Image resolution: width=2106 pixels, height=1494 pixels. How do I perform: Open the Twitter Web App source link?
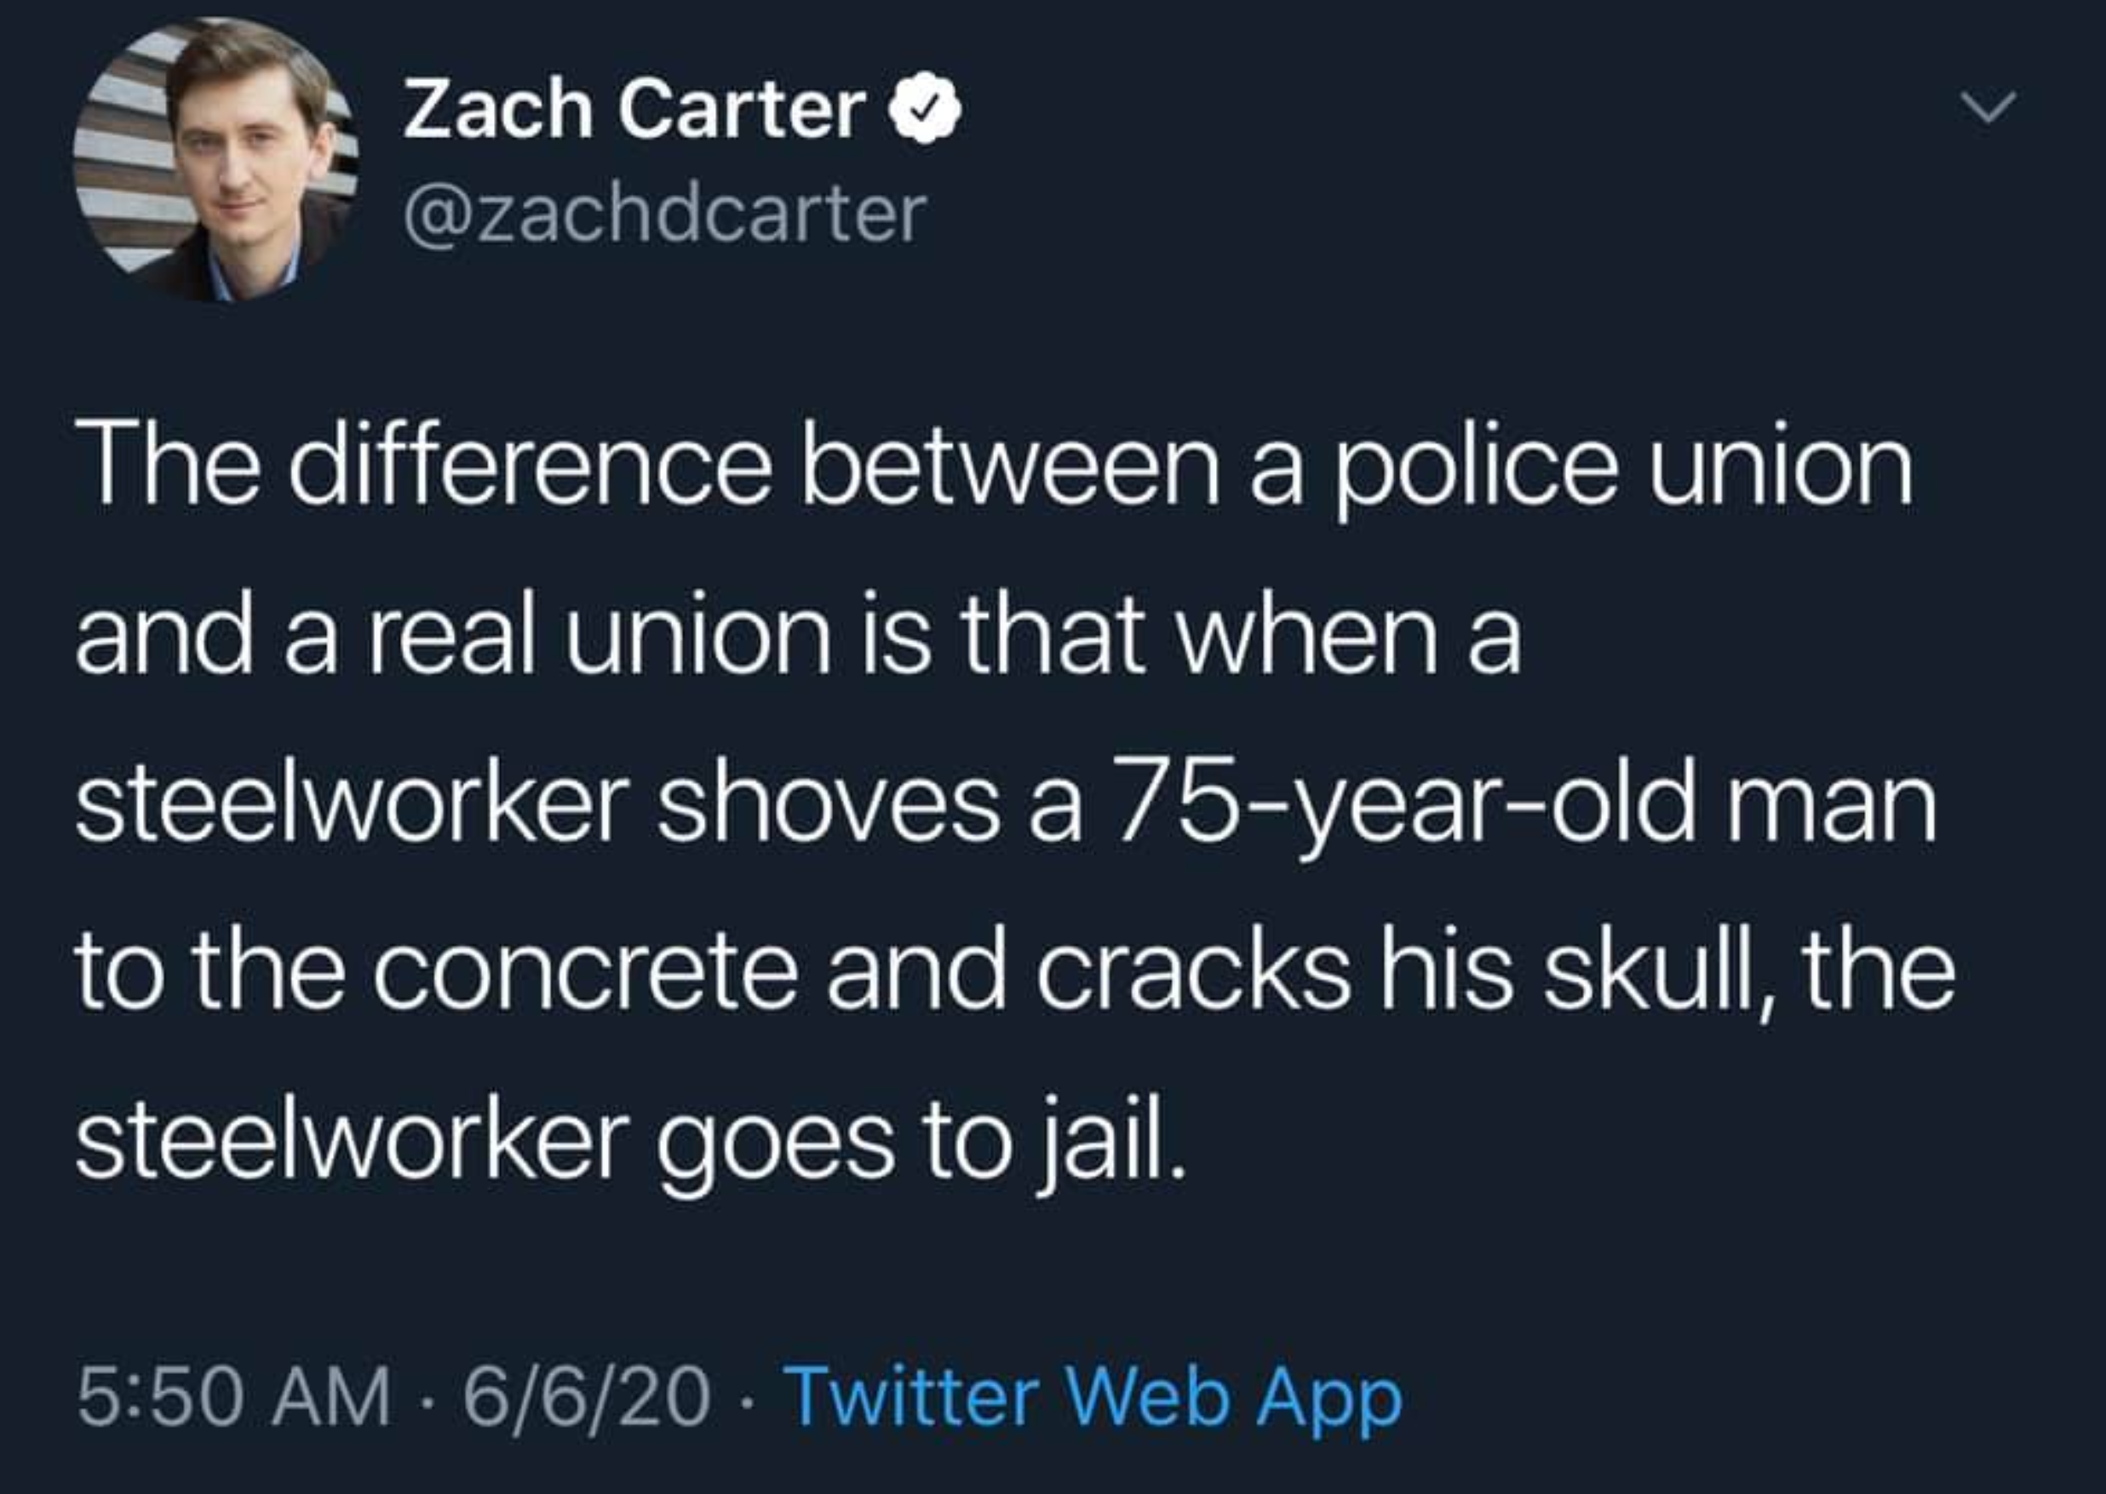click(1096, 1398)
